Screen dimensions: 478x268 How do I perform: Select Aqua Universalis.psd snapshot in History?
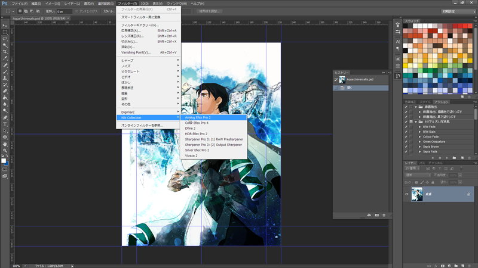click(361, 80)
